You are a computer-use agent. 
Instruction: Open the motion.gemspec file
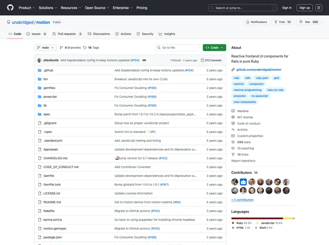tap(55, 228)
